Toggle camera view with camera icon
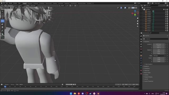 tap(138, 23)
